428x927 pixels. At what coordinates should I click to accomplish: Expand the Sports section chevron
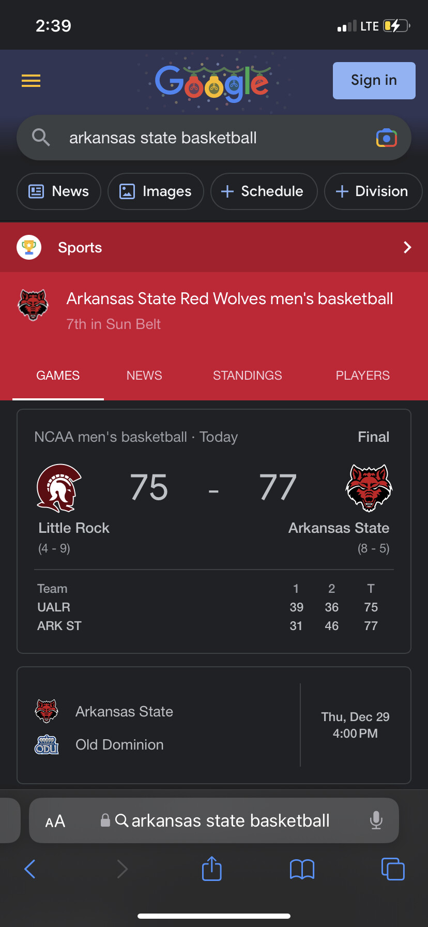pos(407,247)
